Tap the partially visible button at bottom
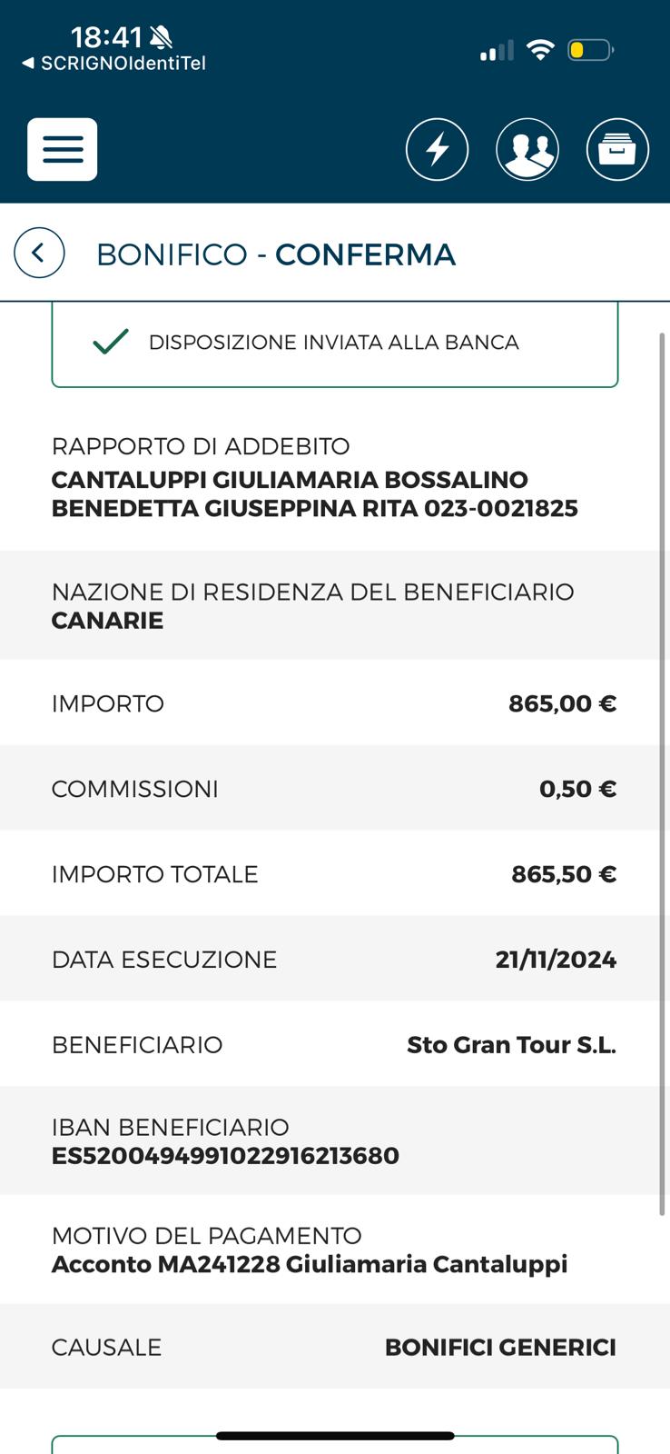Image resolution: width=670 pixels, height=1454 pixels. (335, 1445)
